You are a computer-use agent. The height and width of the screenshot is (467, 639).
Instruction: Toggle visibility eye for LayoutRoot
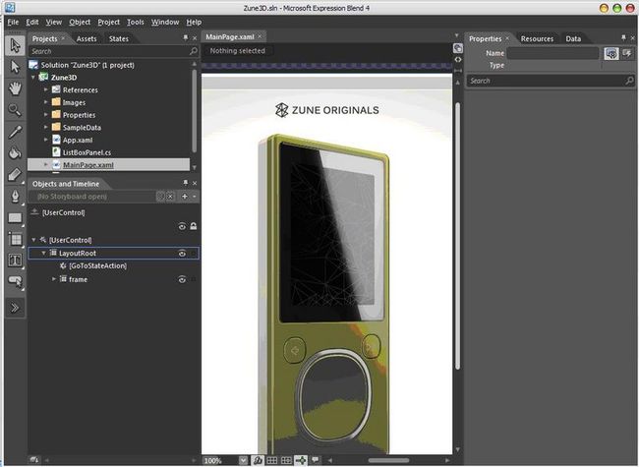pyautogui.click(x=182, y=254)
